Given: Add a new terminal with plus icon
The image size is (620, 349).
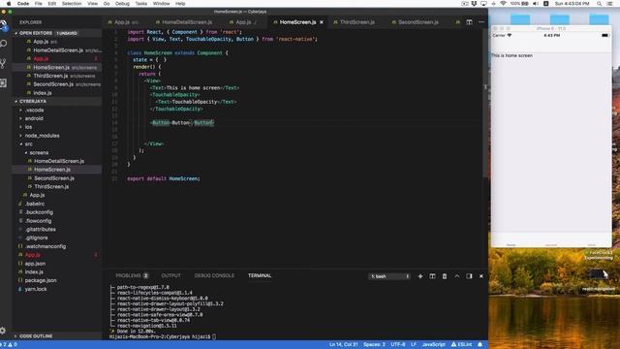Looking at the screenshot, I should point(420,276).
